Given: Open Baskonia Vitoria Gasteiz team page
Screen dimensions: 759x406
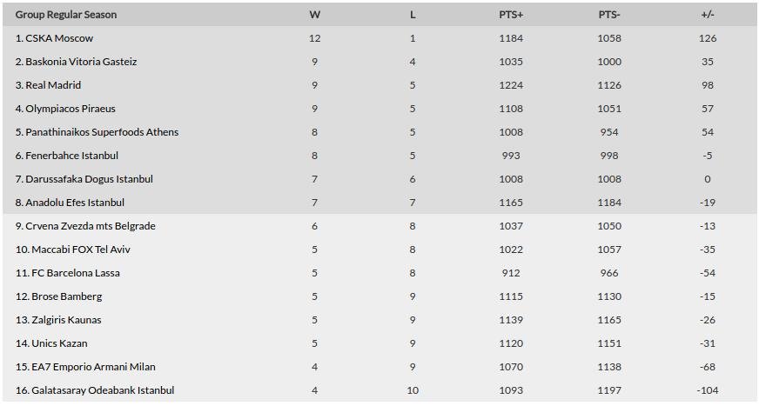Looking at the screenshot, I should pyautogui.click(x=81, y=62).
